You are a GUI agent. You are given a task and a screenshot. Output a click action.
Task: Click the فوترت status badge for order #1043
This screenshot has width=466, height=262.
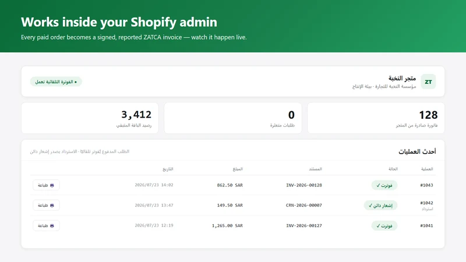384,185
